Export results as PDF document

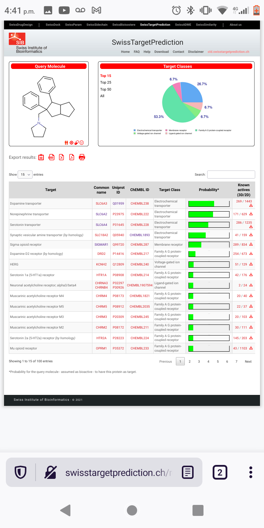(x=71, y=157)
